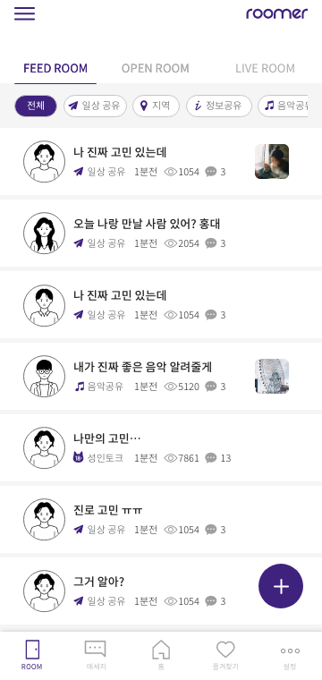Open the ferris wheel thumbnail image

272,376
